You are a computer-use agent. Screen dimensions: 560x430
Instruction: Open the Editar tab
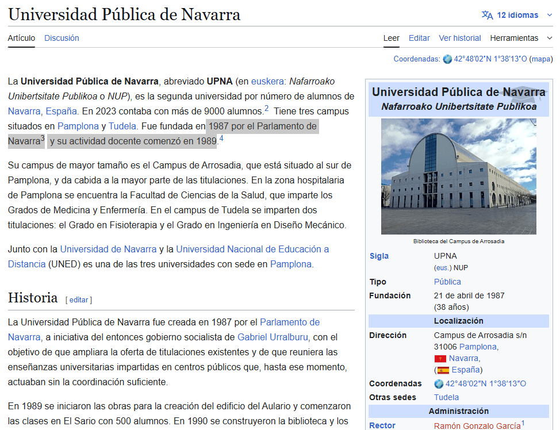click(x=419, y=38)
